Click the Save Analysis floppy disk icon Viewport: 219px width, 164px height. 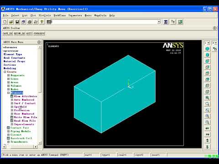pos(17,22)
